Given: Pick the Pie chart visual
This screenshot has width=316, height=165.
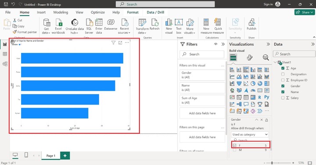Looking at the screenshot, I should coord(253,84).
